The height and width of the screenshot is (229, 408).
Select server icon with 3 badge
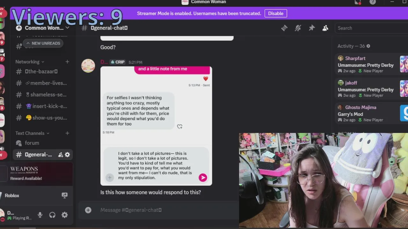[2, 103]
